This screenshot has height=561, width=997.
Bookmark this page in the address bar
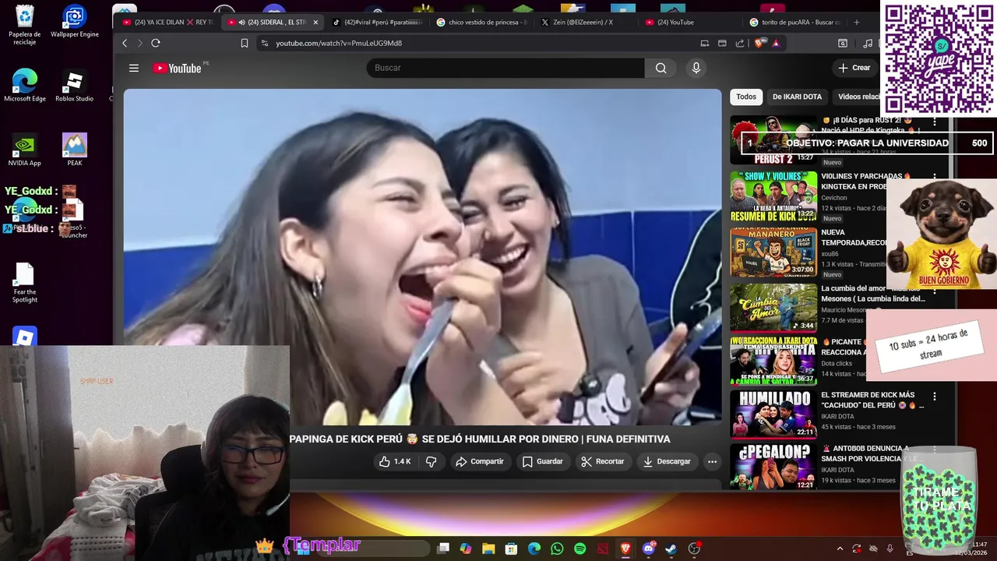pos(245,43)
